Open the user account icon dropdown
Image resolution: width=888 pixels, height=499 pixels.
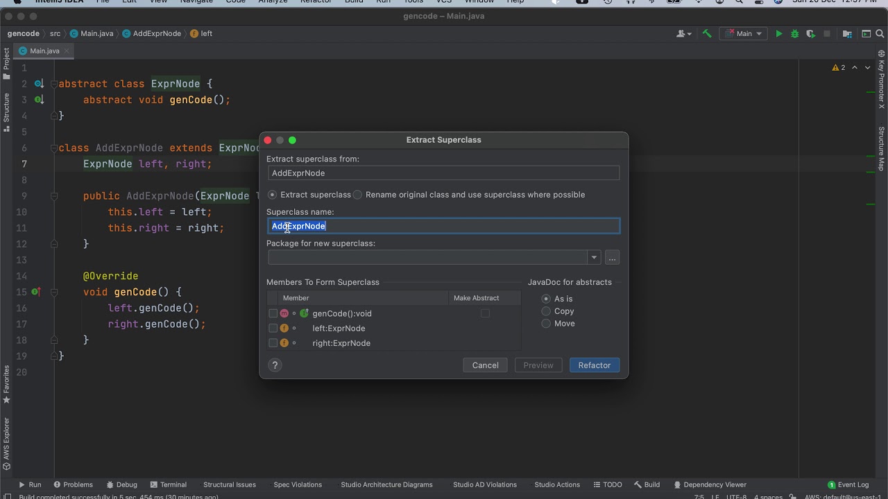683,33
